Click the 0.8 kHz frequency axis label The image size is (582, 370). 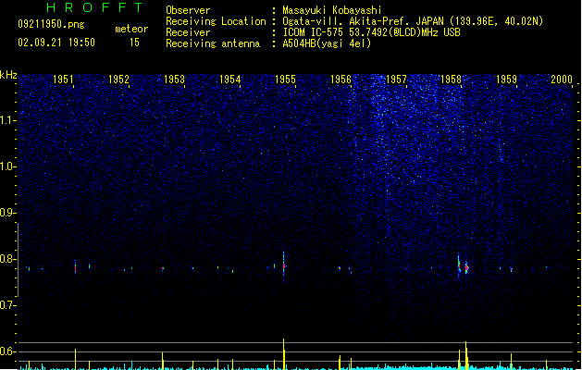coord(8,259)
